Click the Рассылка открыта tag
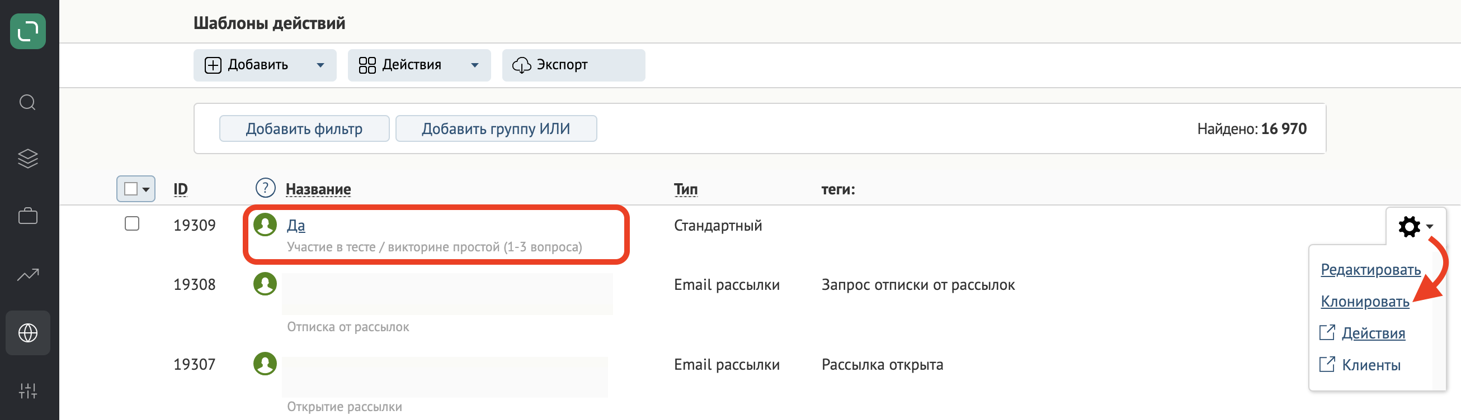 [882, 365]
